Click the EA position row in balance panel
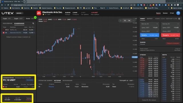The image size is (183, 103). pyautogui.click(x=18, y=87)
